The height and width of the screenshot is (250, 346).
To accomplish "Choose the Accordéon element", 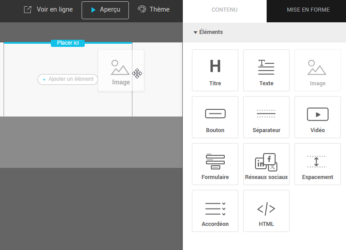I will click(x=215, y=211).
